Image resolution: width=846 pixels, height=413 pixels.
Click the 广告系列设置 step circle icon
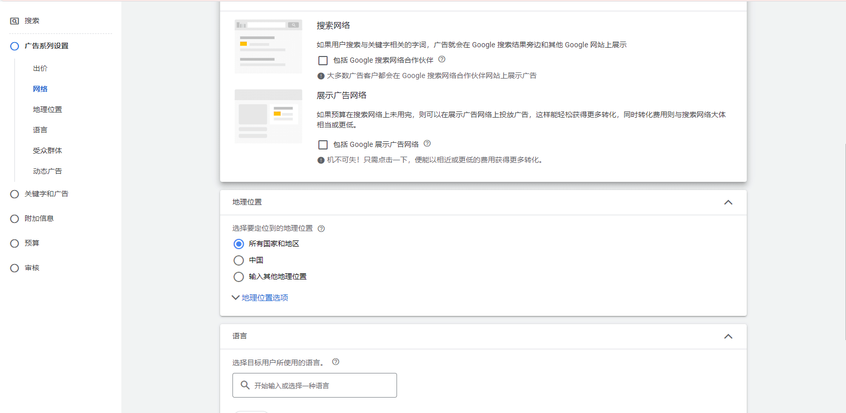pyautogui.click(x=14, y=46)
